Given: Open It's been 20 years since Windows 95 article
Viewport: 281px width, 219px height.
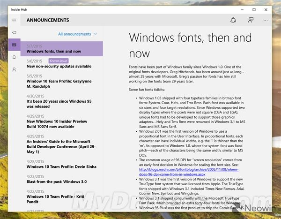Looking at the screenshot, I should (58, 104).
